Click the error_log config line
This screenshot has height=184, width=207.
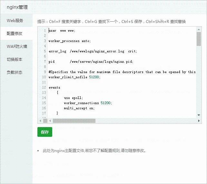[93, 51]
